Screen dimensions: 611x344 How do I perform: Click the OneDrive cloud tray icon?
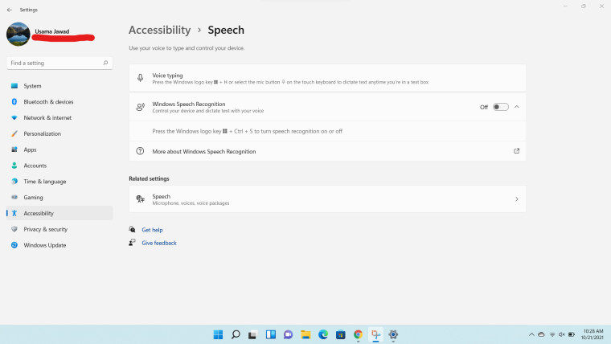541,334
